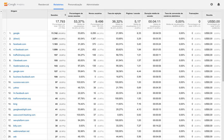Open the settings gear icon

(x=212, y=4)
